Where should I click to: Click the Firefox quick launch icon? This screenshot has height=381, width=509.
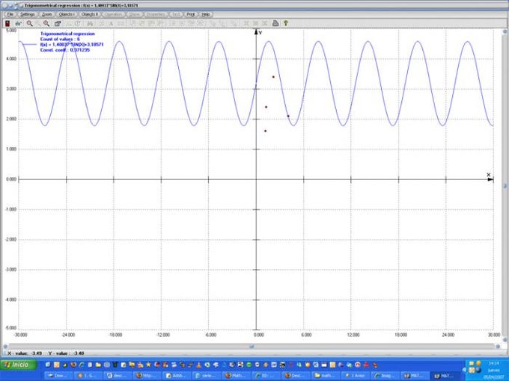73,365
